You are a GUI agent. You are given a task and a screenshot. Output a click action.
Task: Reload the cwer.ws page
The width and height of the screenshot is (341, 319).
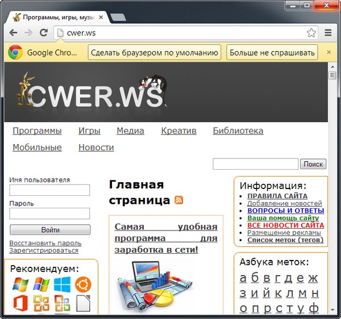point(43,33)
